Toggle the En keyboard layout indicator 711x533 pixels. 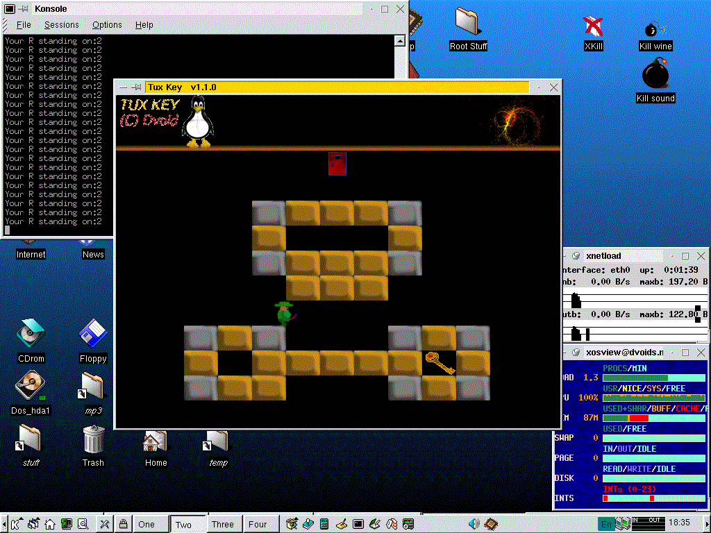pos(606,524)
